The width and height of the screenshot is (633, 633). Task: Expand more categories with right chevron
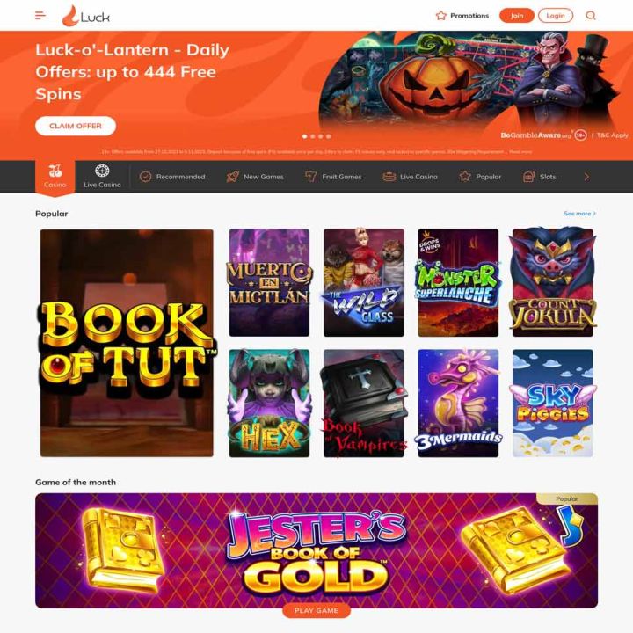[x=586, y=177]
